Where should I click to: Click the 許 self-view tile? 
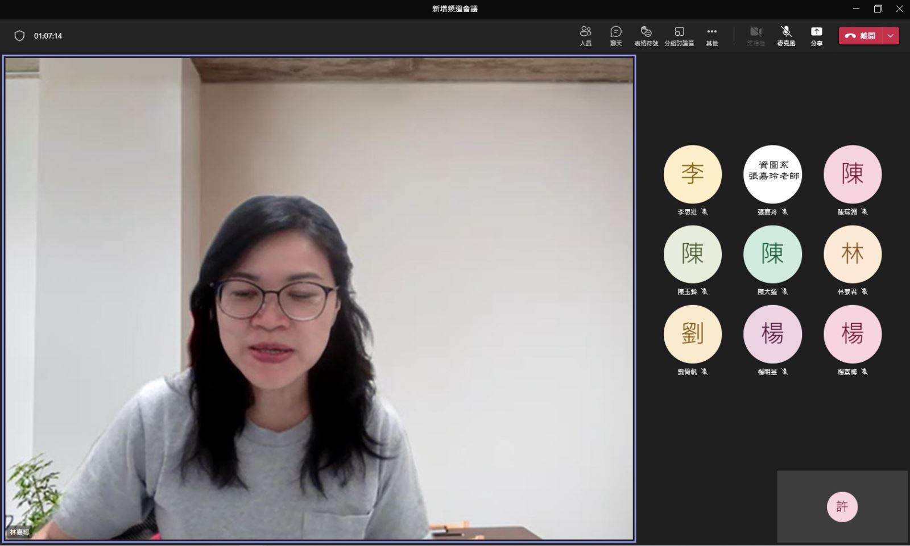842,506
